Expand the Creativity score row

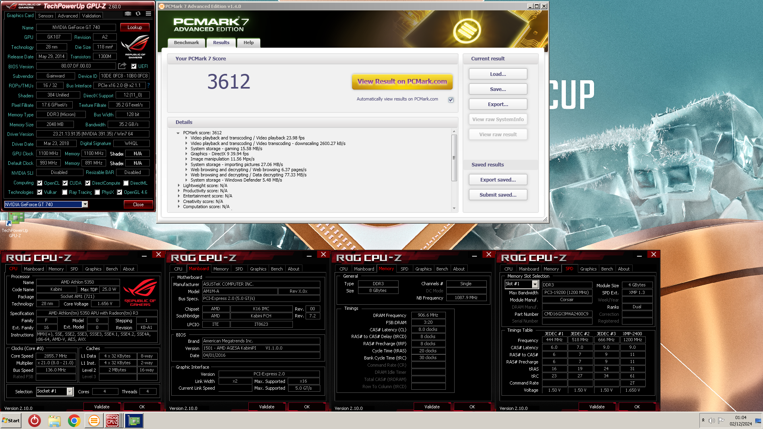tap(178, 201)
